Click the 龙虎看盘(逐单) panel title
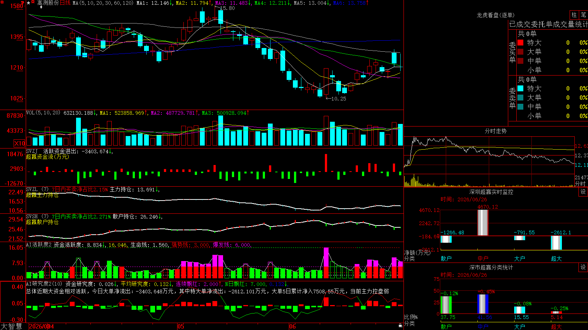 tap(495, 15)
